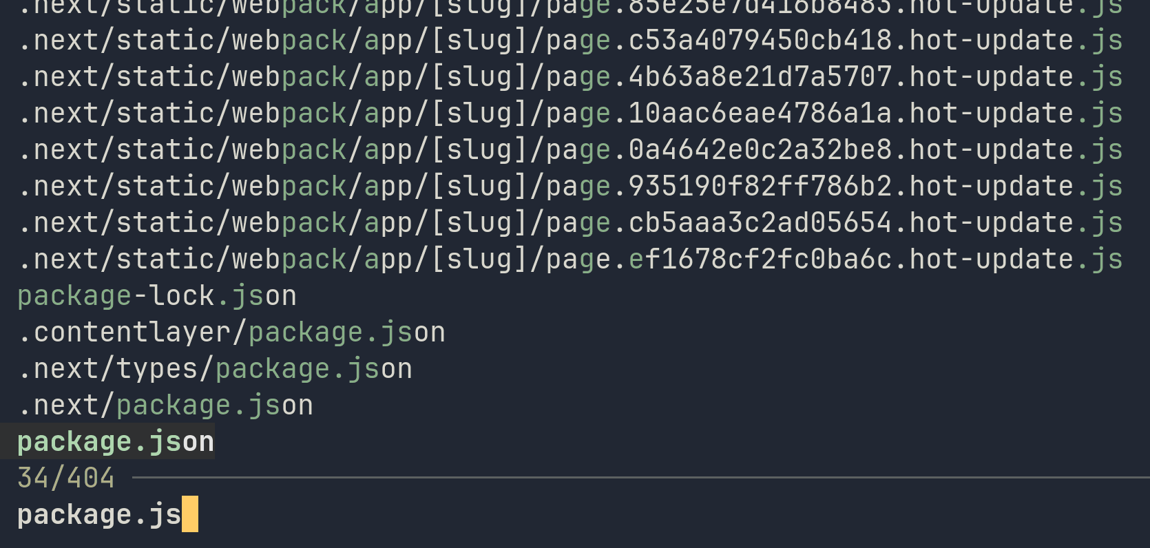This screenshot has height=548, width=1150.
Task: Open the highlighted root package.json result
Action: coord(116,442)
